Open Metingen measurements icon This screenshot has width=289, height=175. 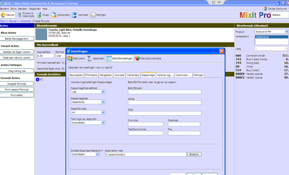click(93, 15)
